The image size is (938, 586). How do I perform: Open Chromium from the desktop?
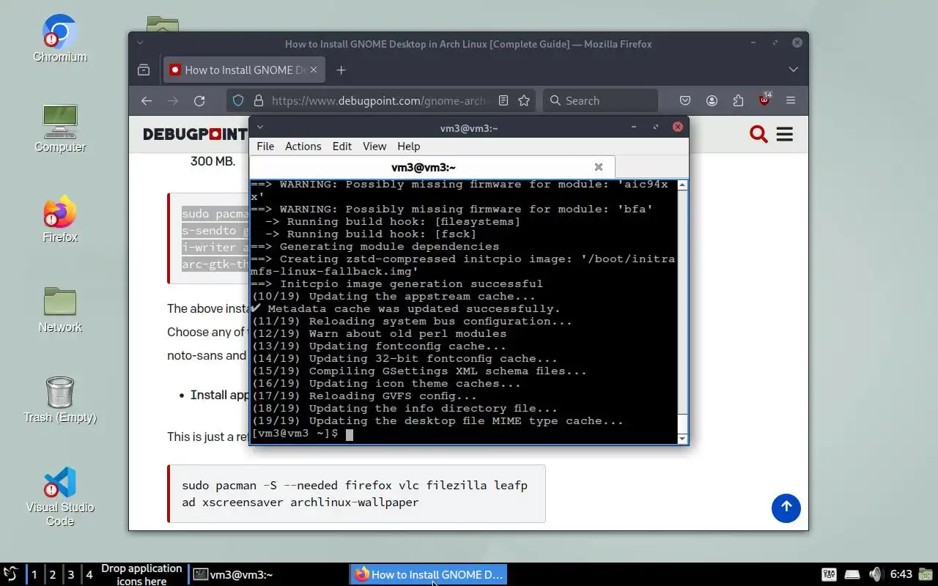tap(59, 38)
